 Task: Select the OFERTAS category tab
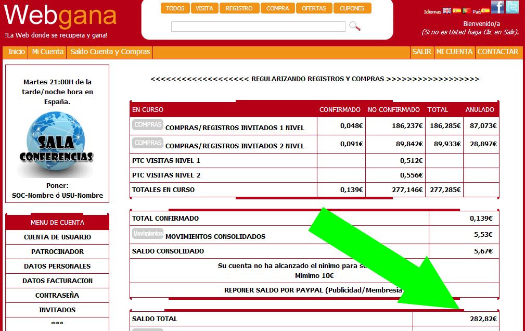(314, 8)
